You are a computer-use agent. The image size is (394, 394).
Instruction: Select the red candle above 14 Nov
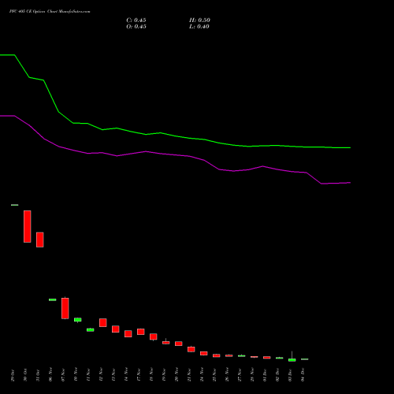click(128, 334)
